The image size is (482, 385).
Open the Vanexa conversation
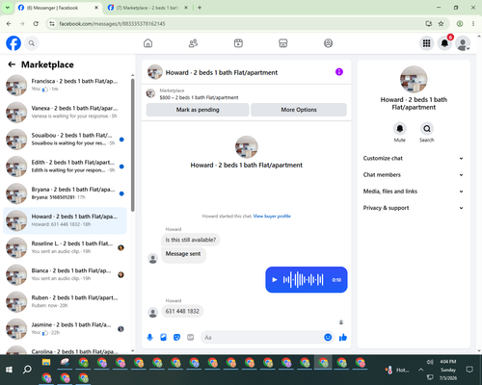(65, 113)
